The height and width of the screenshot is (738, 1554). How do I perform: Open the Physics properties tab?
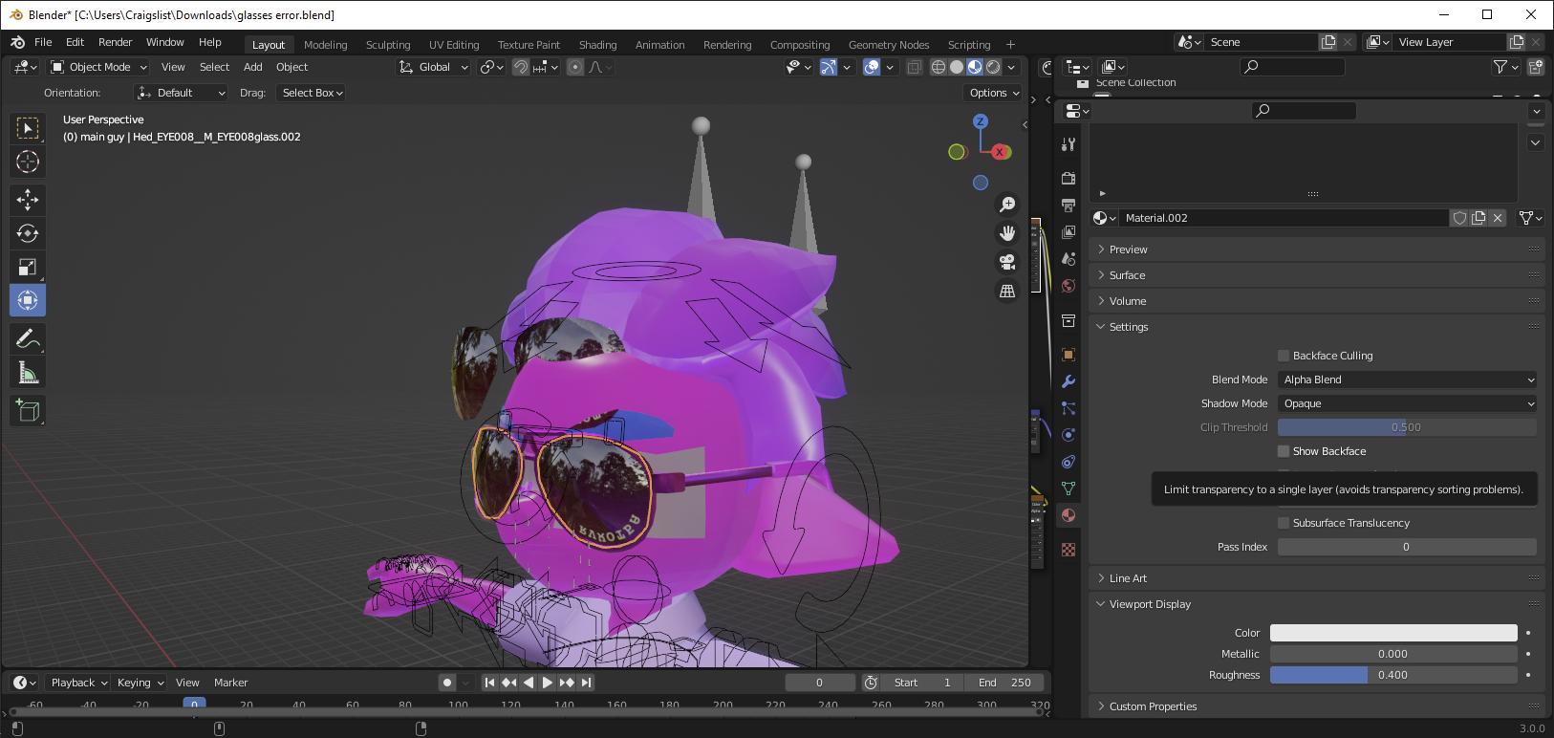tap(1068, 435)
